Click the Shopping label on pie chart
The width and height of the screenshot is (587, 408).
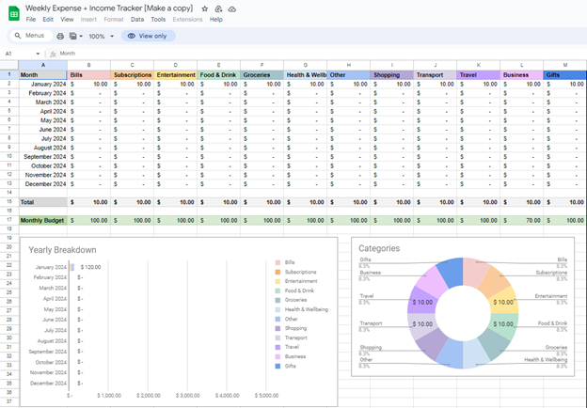tap(371, 348)
